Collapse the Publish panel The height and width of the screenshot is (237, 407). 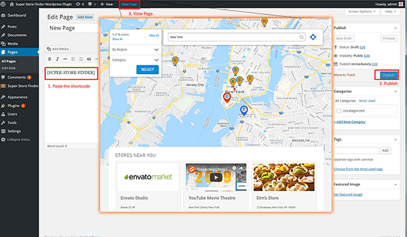point(395,28)
